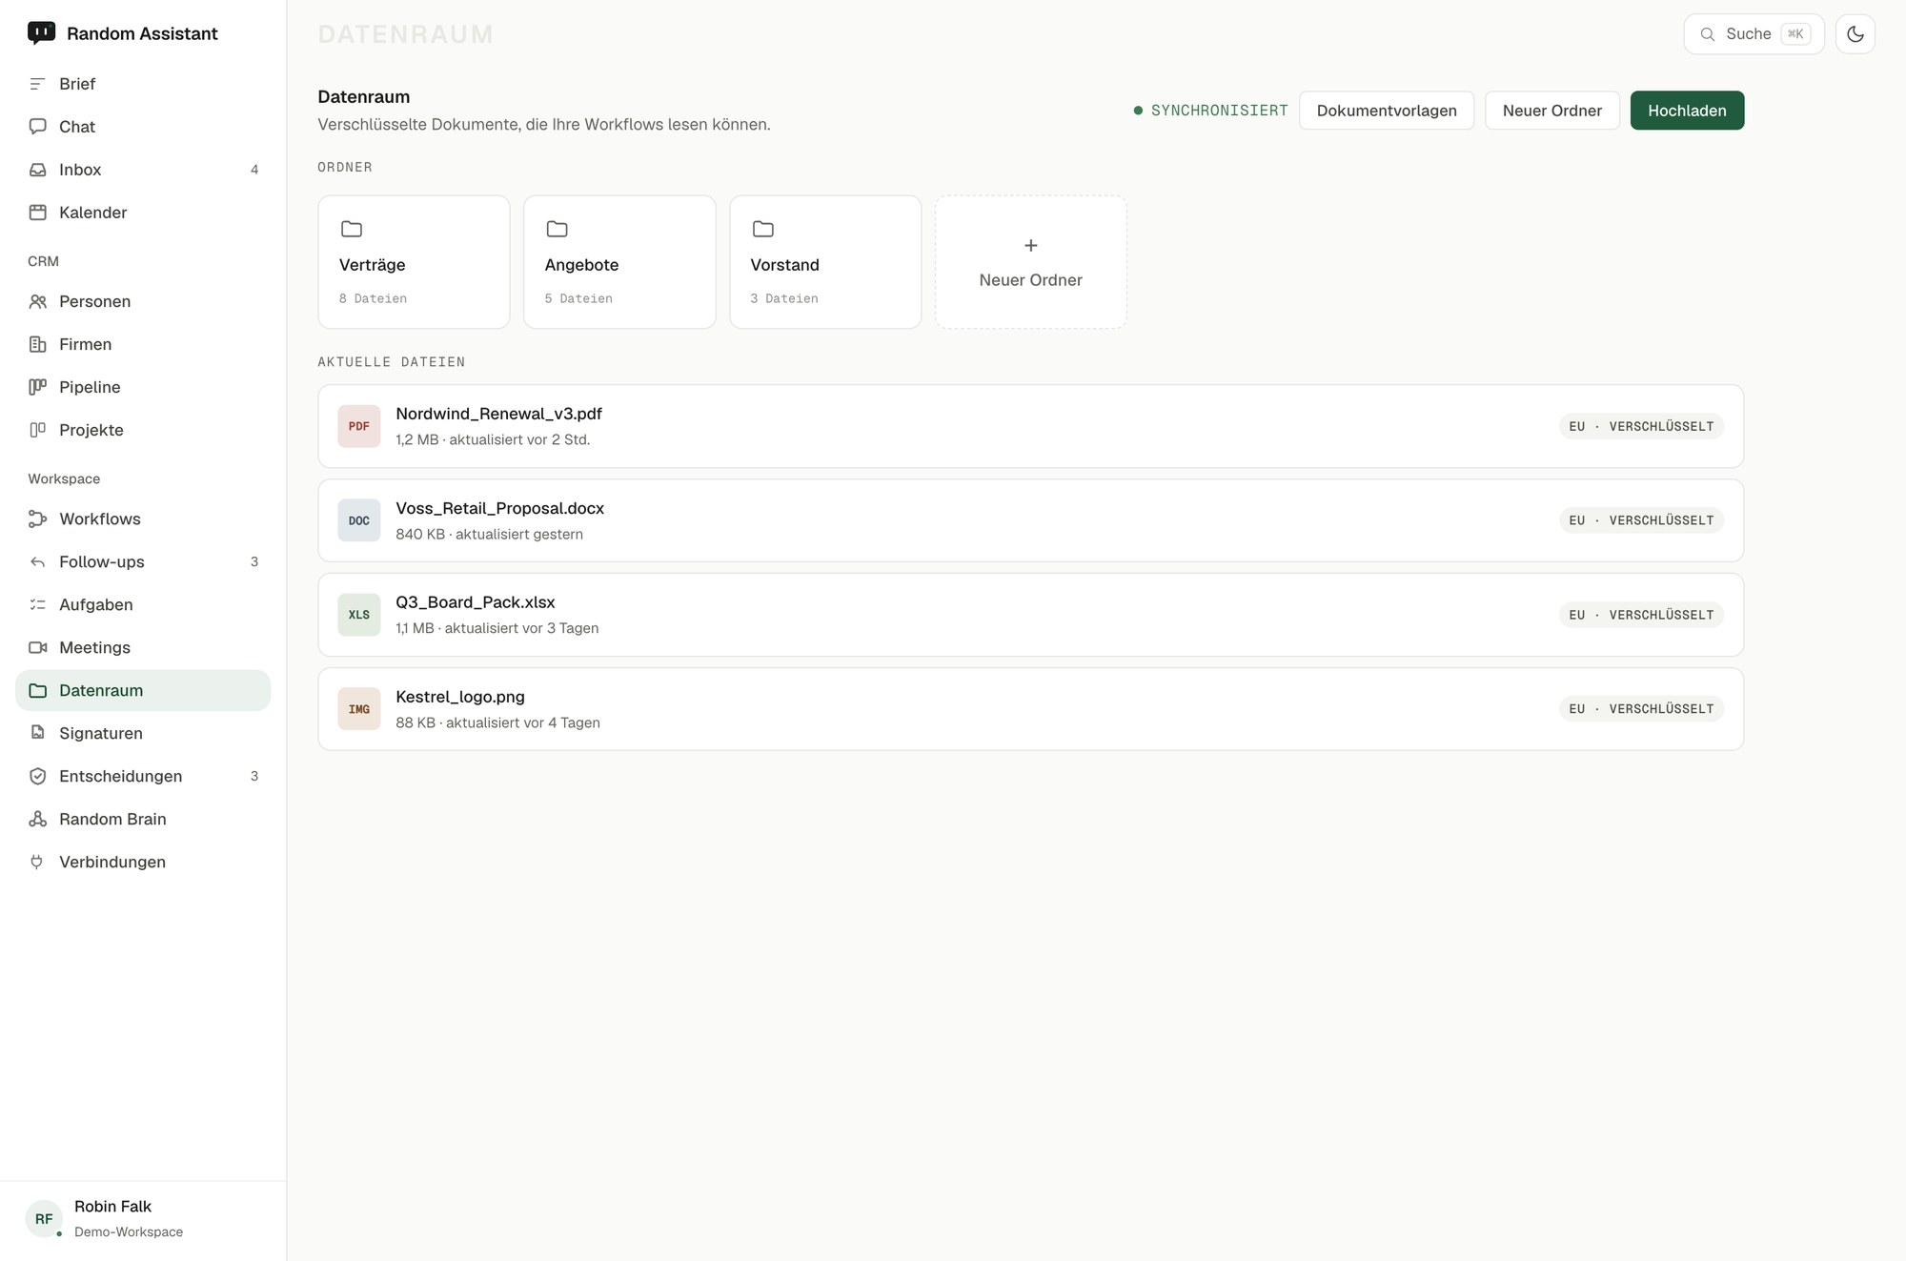Go to Workflows in the sidebar
Image resolution: width=1906 pixels, height=1261 pixels.
tap(143, 519)
